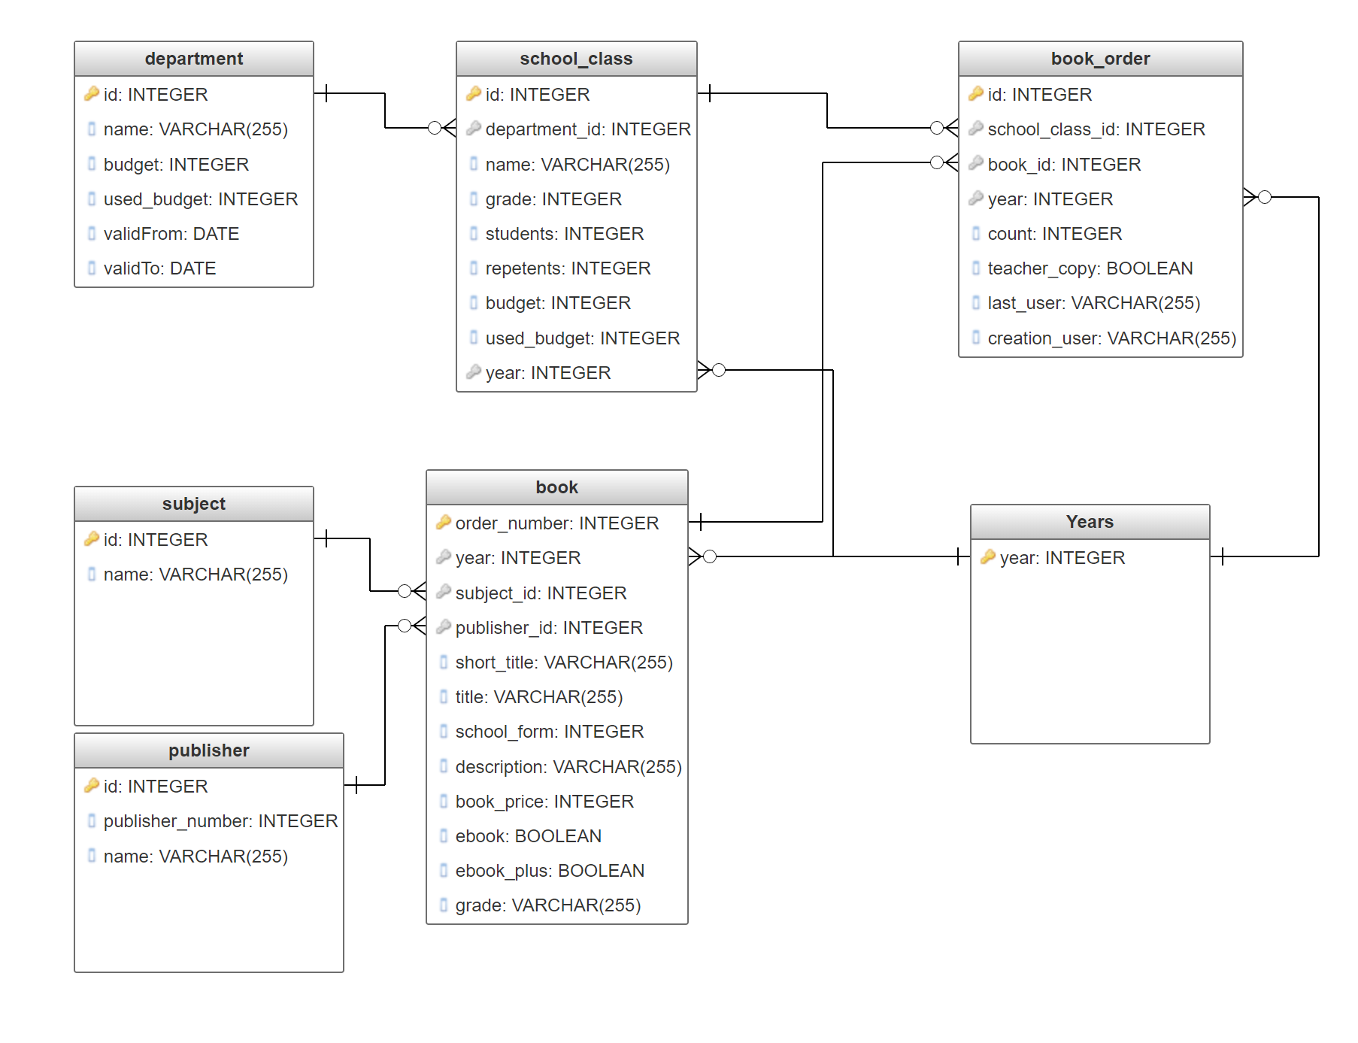Click 'used_budget: INTEGER' in department table
This screenshot has width=1358, height=1043.
pyautogui.click(x=201, y=199)
